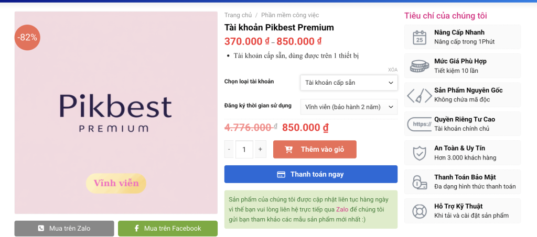This screenshot has height=237, width=537.
Task: Click the lock card icon for Thanh Toán Bảo Mật
Action: (x=419, y=182)
